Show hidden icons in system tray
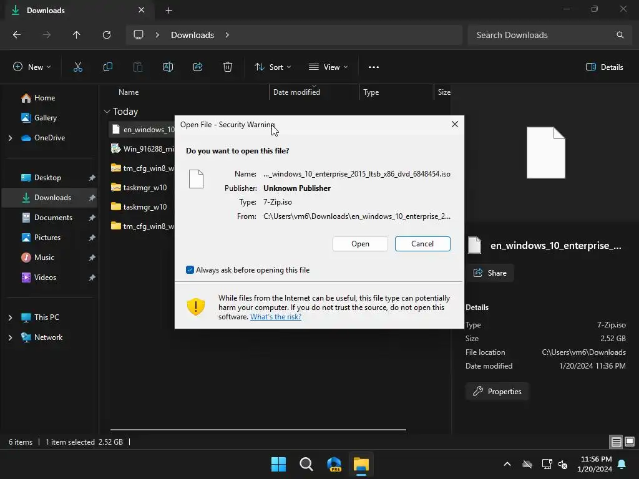Screen dimensions: 639x479 click(507, 464)
